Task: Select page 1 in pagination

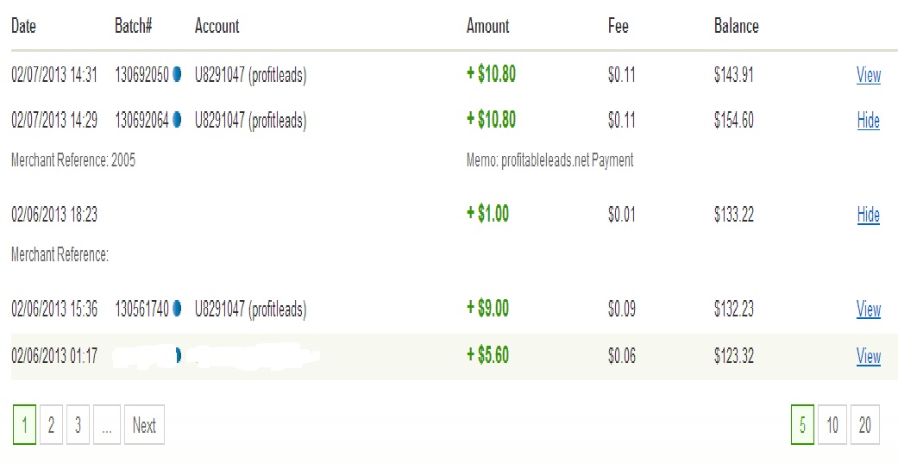Action: [24, 425]
